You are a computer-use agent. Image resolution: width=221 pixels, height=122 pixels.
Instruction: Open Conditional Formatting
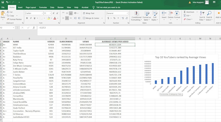click(x=136, y=16)
